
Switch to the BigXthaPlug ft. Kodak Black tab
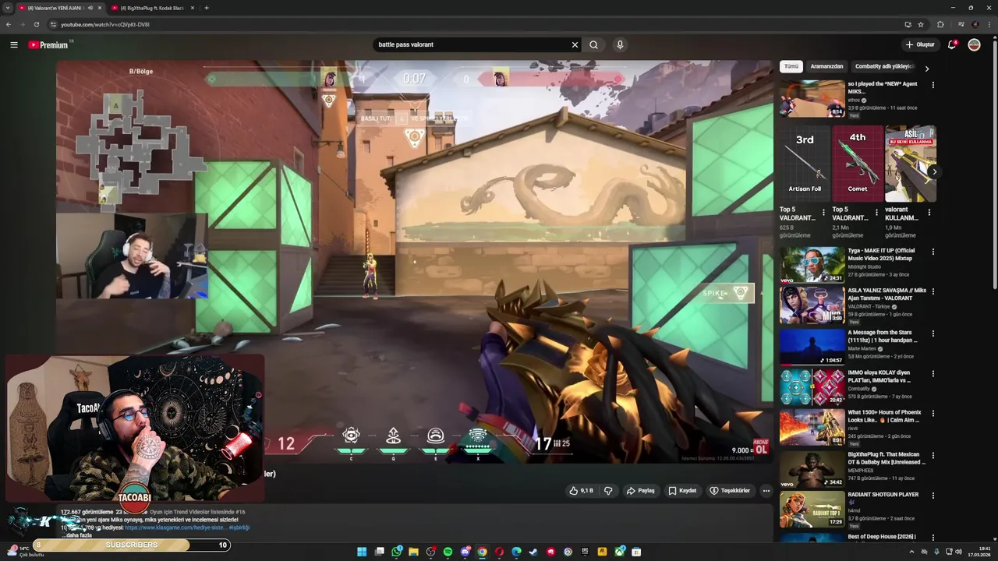(152, 8)
